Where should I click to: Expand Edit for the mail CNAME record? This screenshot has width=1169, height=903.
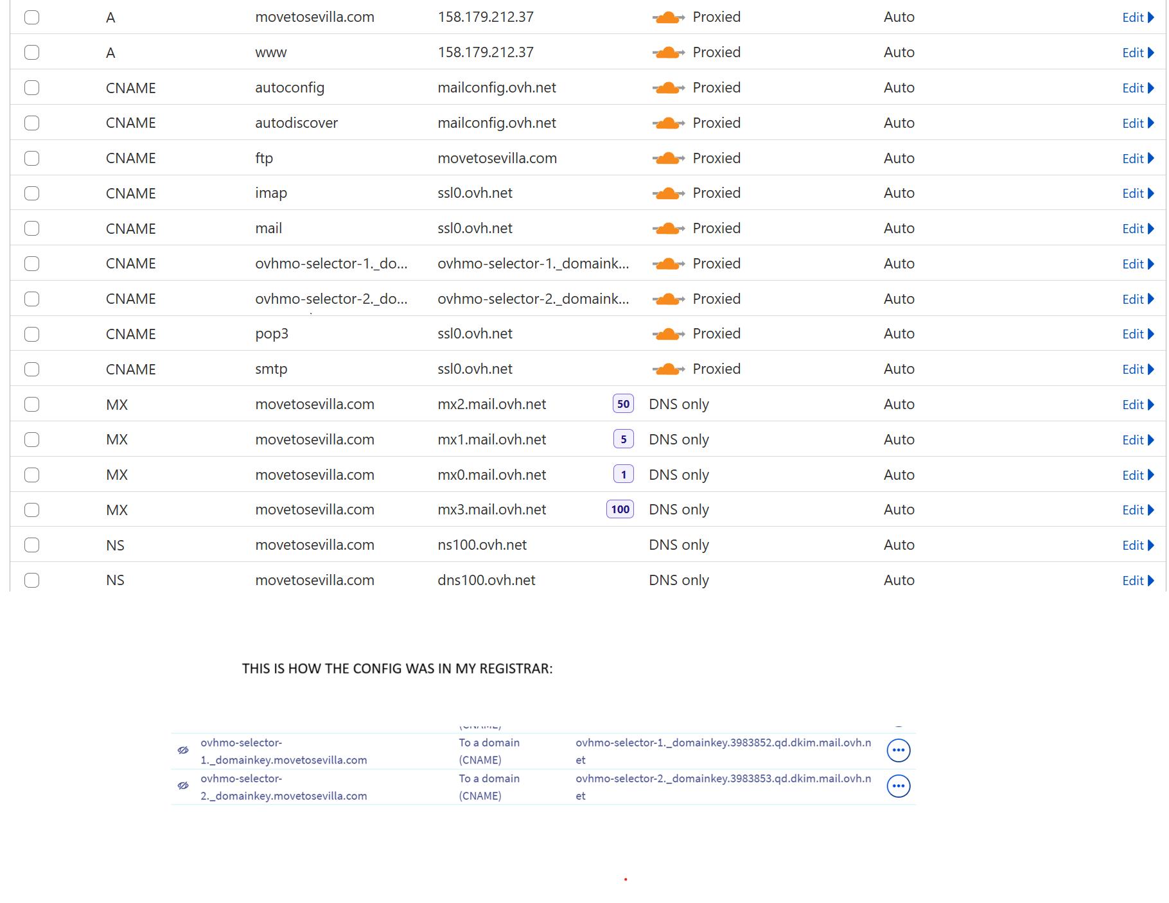point(1138,229)
